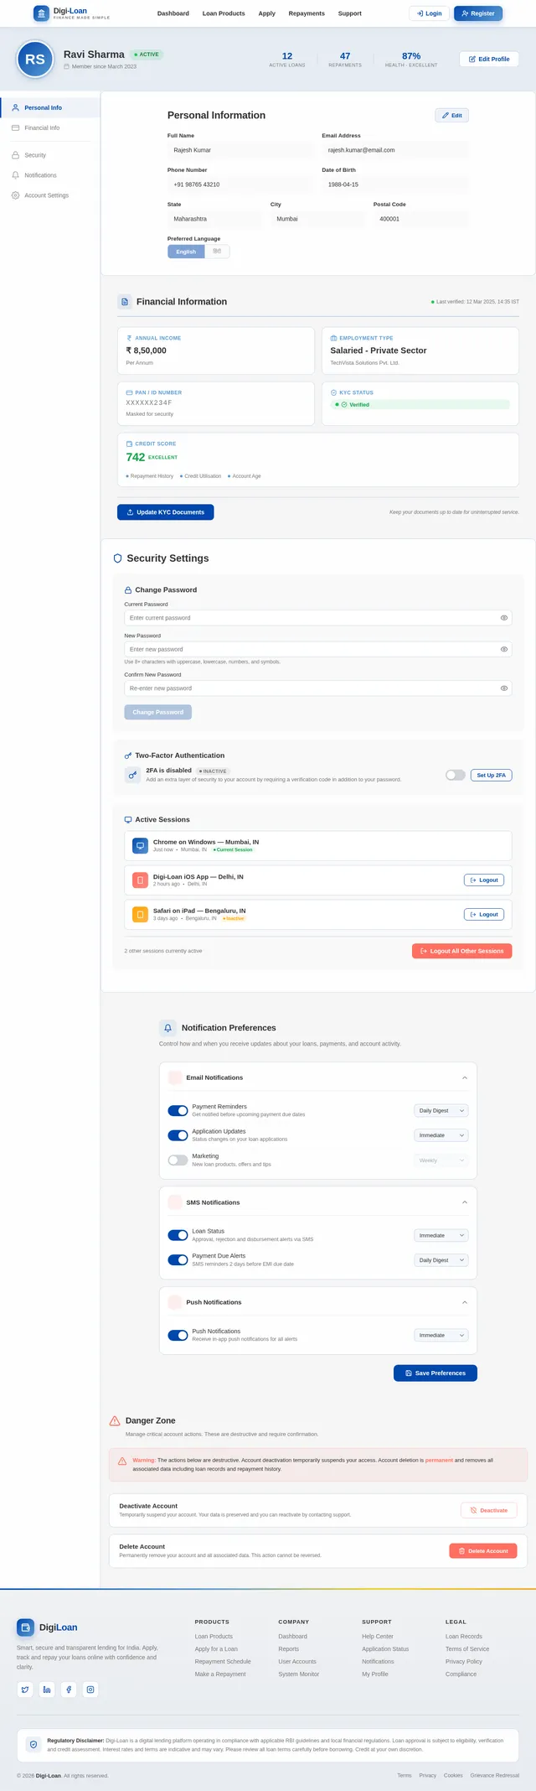Open Loan Products in top navigation
Viewport: 536px width, 1791px height.
tap(224, 13)
